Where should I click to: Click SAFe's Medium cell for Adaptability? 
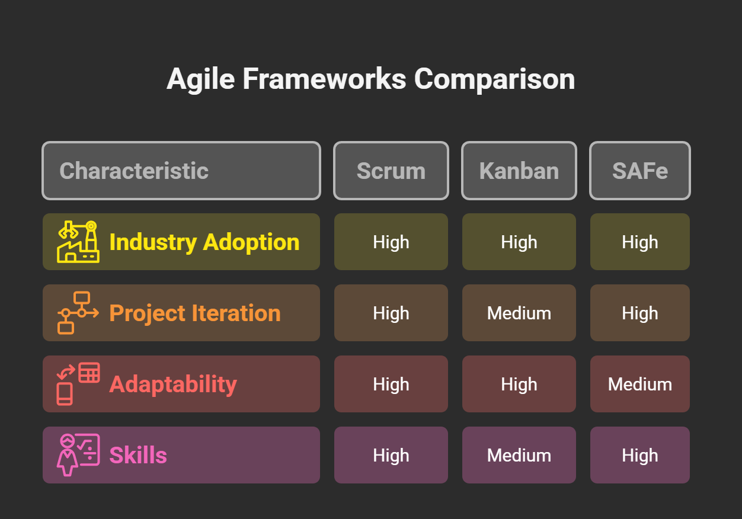point(640,384)
